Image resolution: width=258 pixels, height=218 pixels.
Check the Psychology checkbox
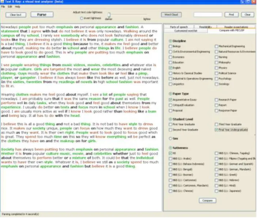tap(217, 79)
